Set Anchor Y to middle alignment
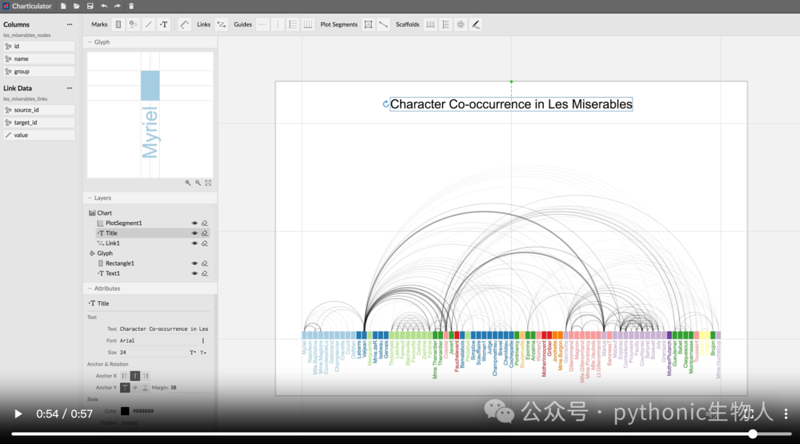Viewport: 800px width, 444px height. click(x=136, y=388)
